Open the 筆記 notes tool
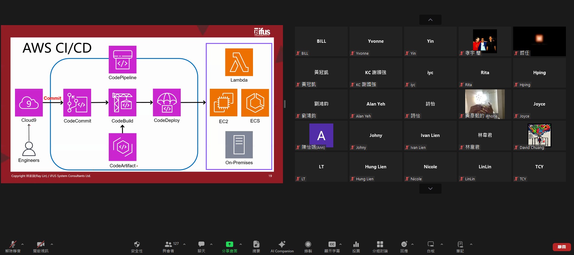This screenshot has height=255, width=574. (x=460, y=247)
